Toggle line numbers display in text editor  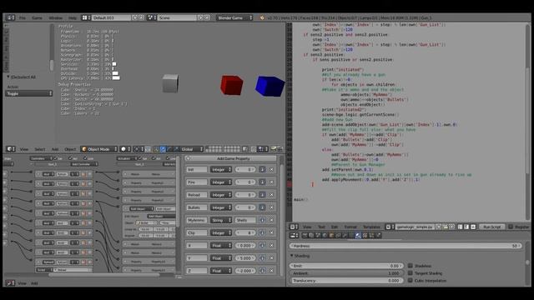click(460, 227)
